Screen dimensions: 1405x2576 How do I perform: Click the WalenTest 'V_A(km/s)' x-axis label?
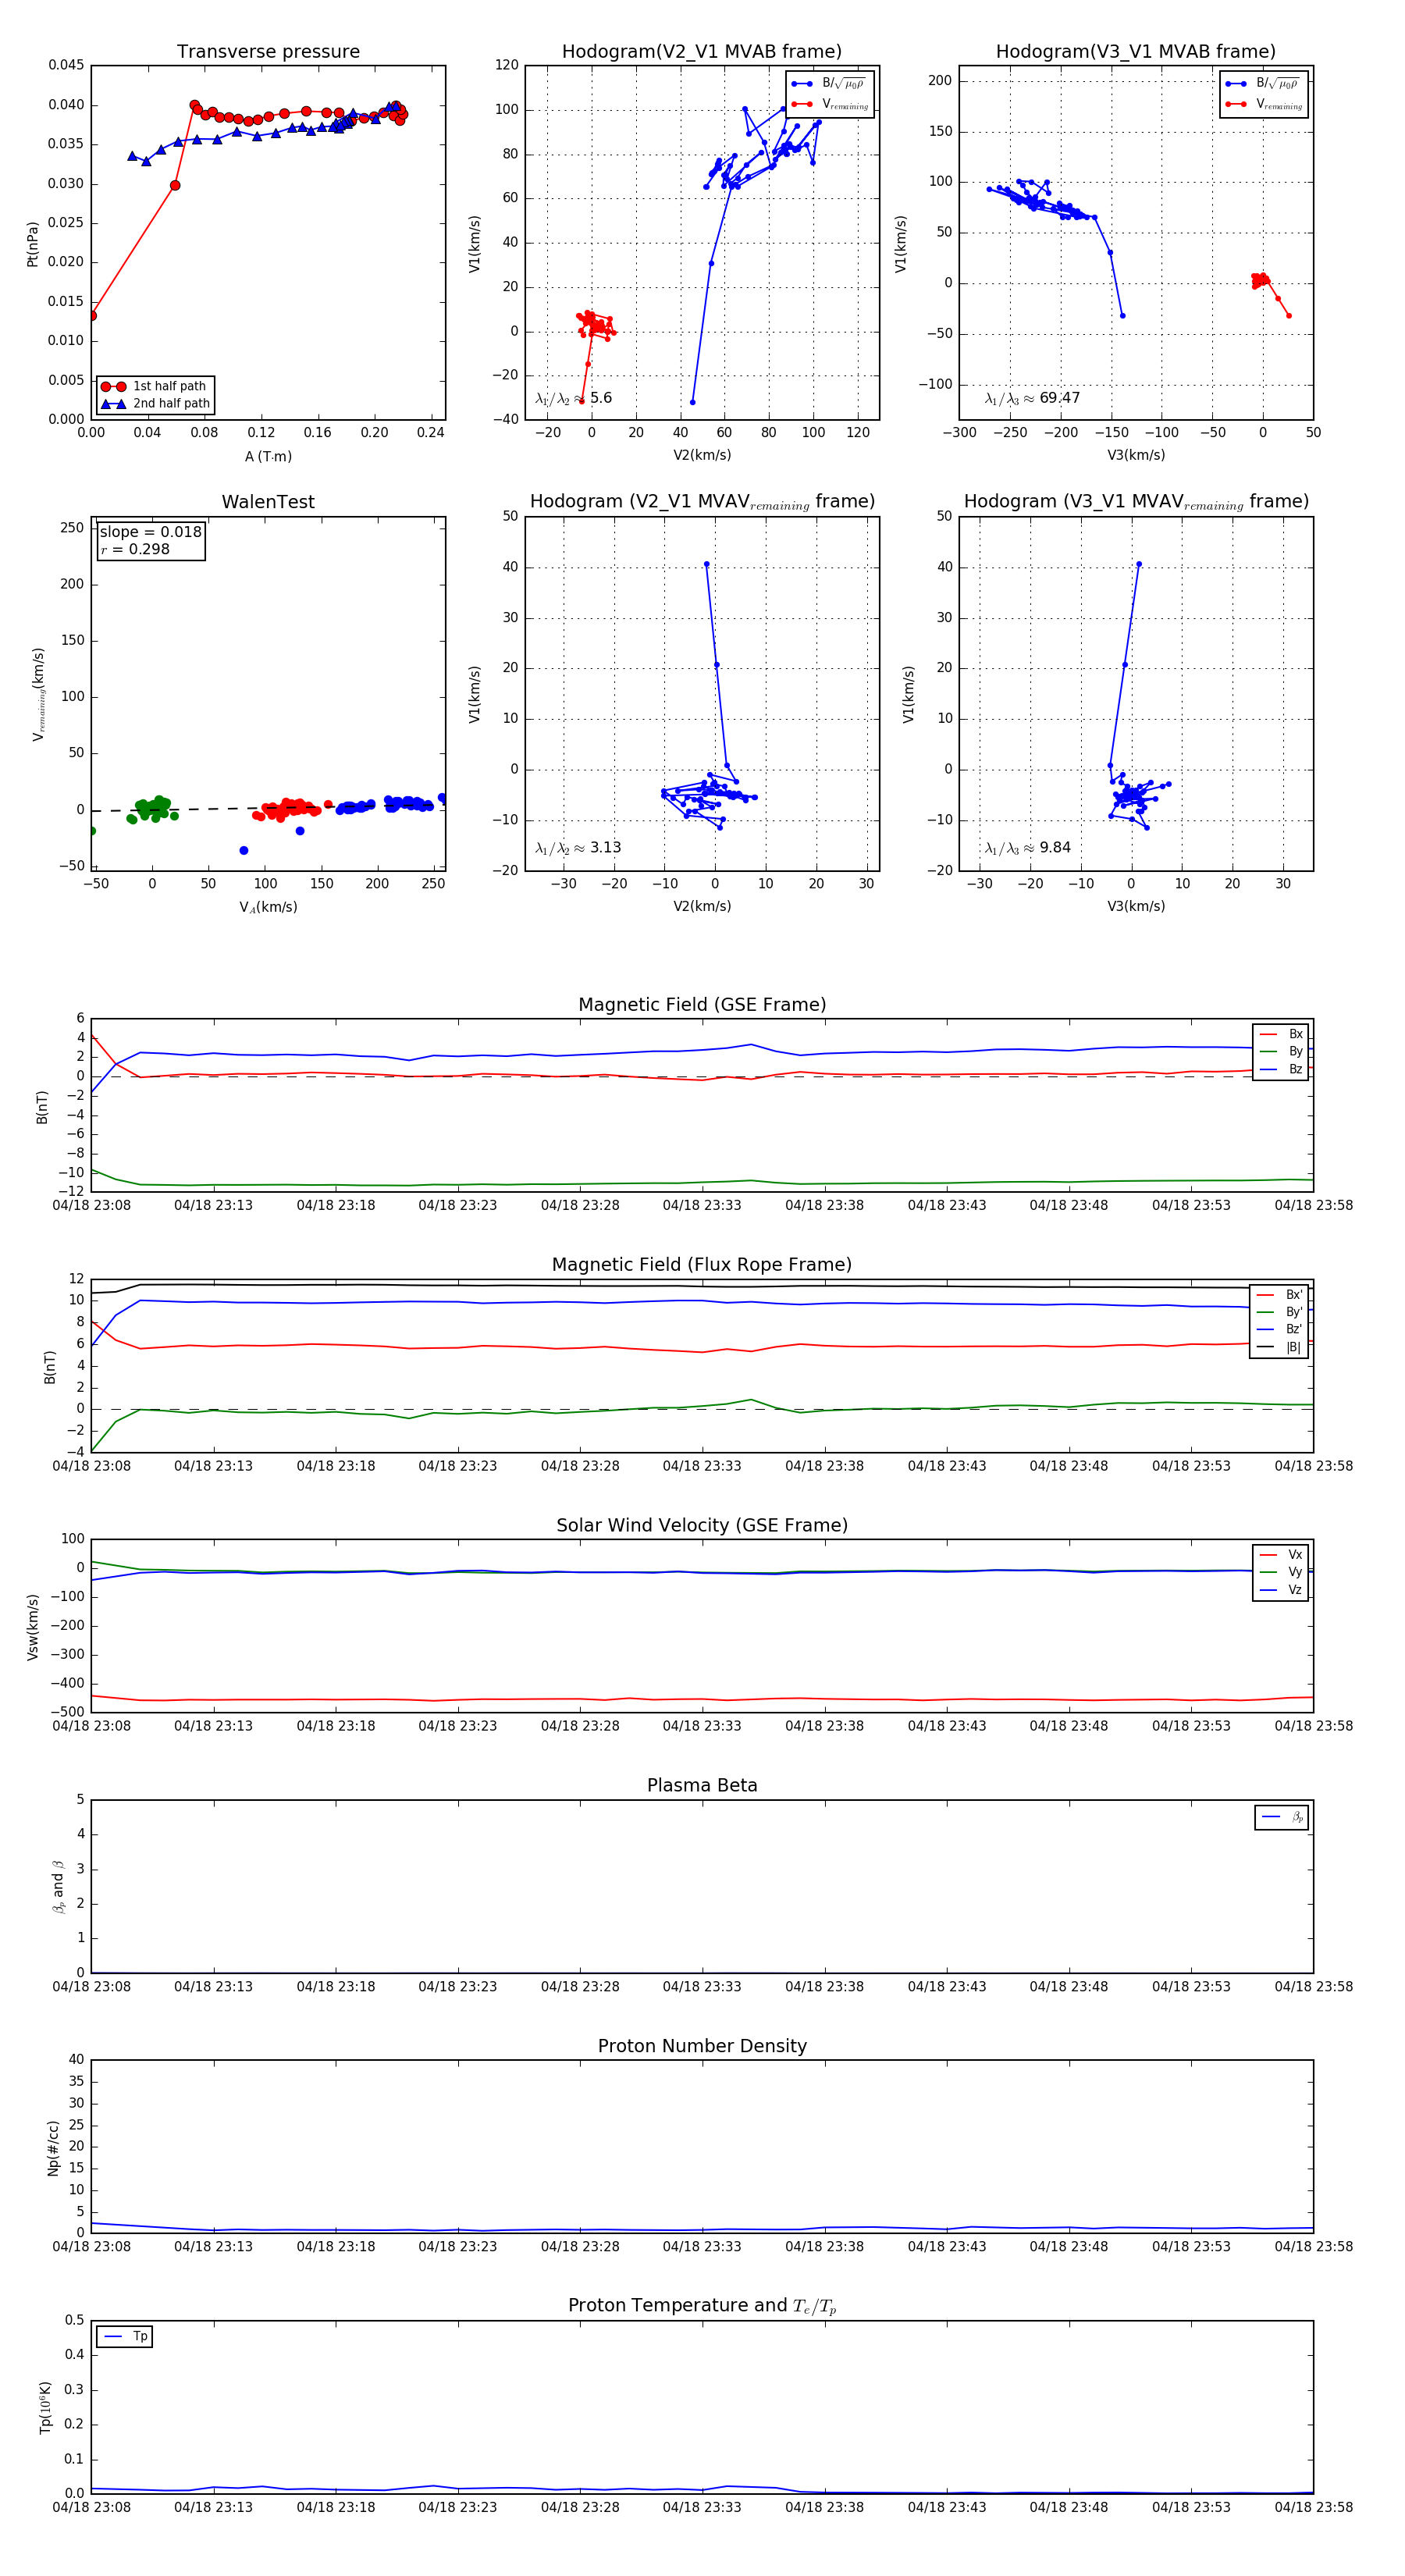[268, 907]
